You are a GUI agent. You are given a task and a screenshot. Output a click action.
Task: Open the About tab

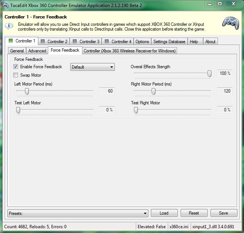[210, 41]
